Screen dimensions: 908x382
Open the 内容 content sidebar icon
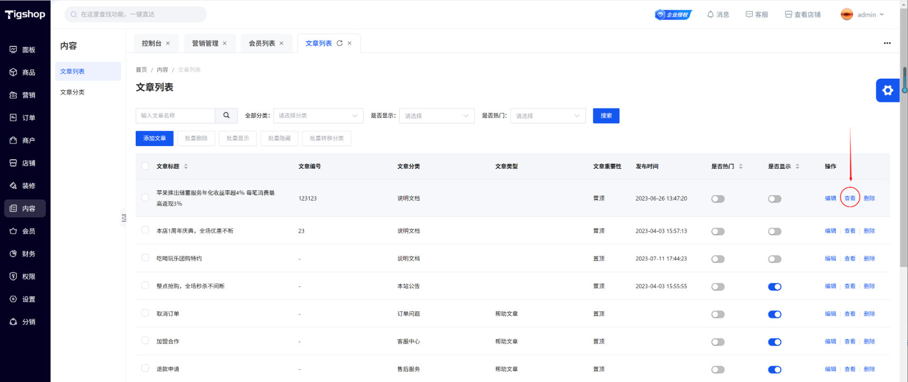13,208
